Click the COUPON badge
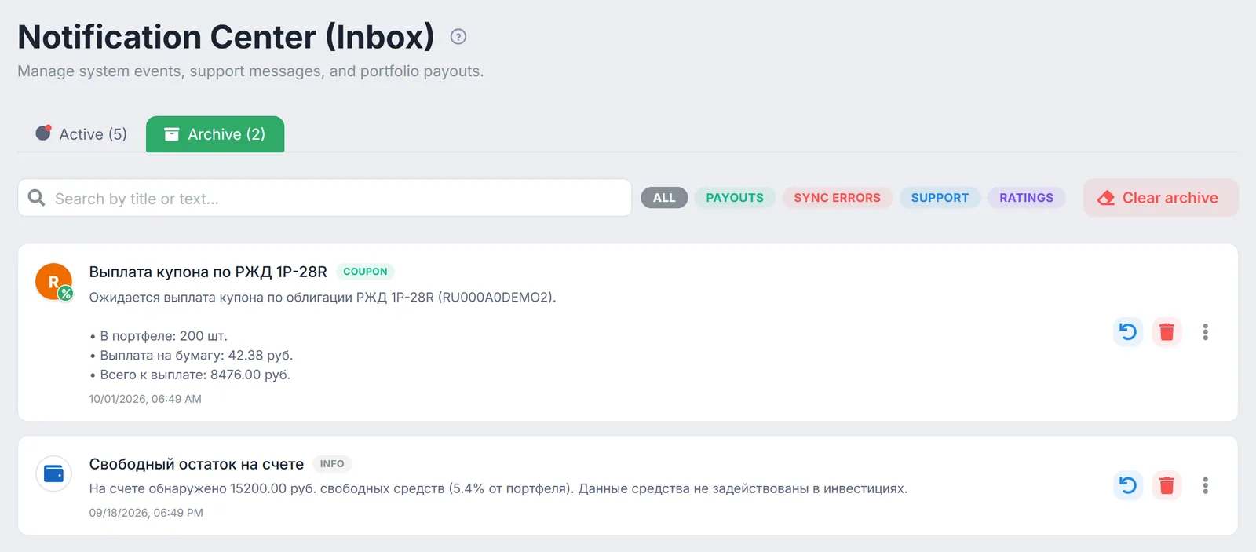The height and width of the screenshot is (552, 1256). (x=365, y=272)
